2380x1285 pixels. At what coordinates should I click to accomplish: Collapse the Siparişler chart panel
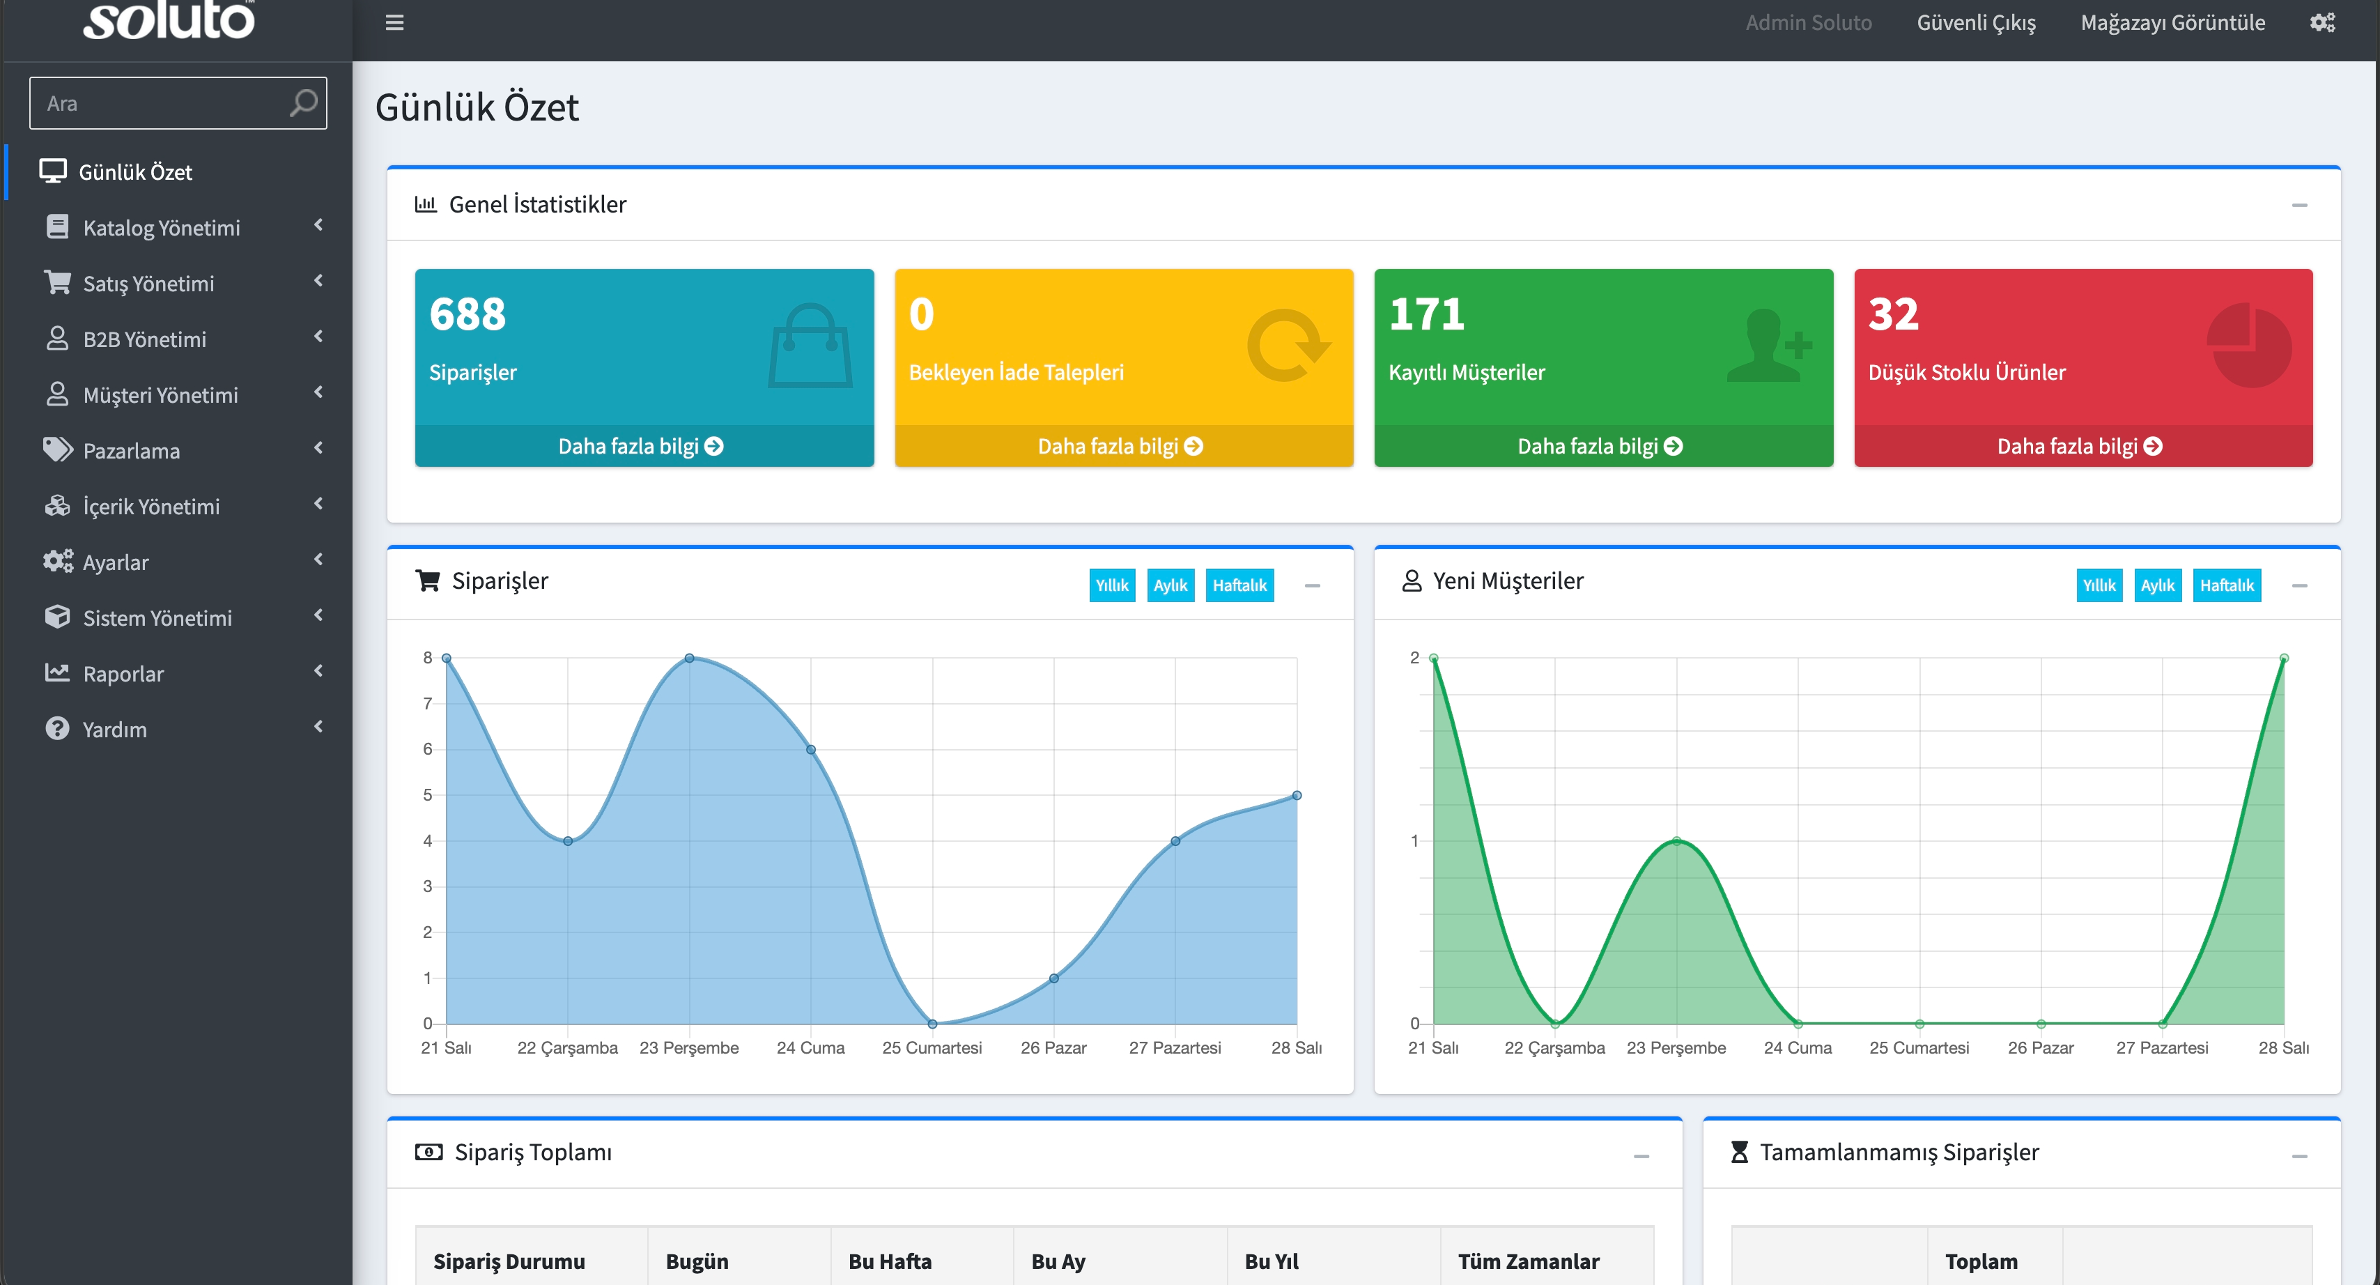click(x=1312, y=585)
